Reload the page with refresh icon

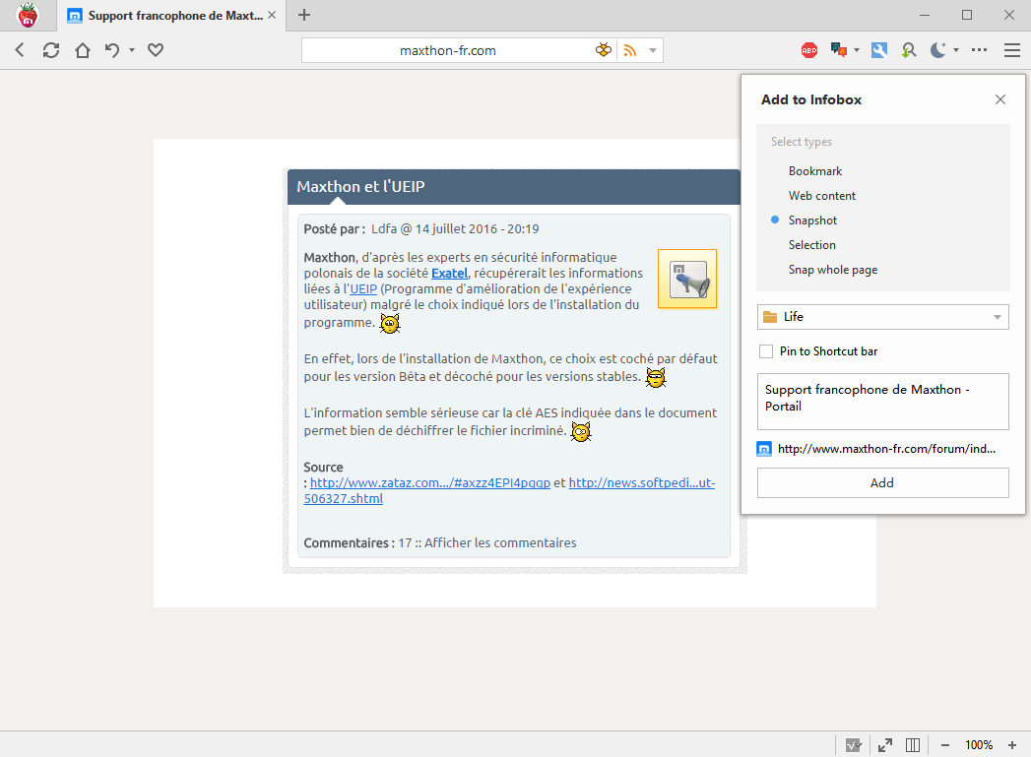coord(51,50)
